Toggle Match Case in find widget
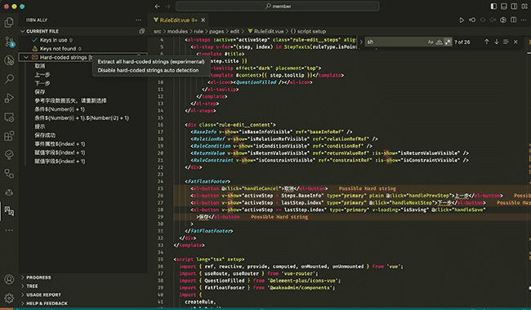 [x=431, y=42]
